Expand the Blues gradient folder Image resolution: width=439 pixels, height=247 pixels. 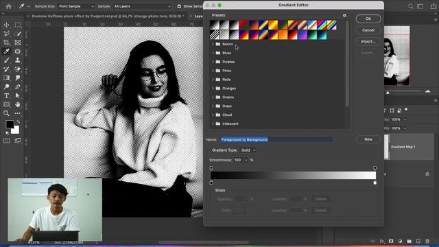coord(213,53)
